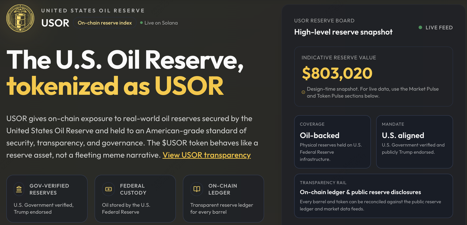Click the Federal Custody card title
The width and height of the screenshot is (467, 225).
pos(133,189)
